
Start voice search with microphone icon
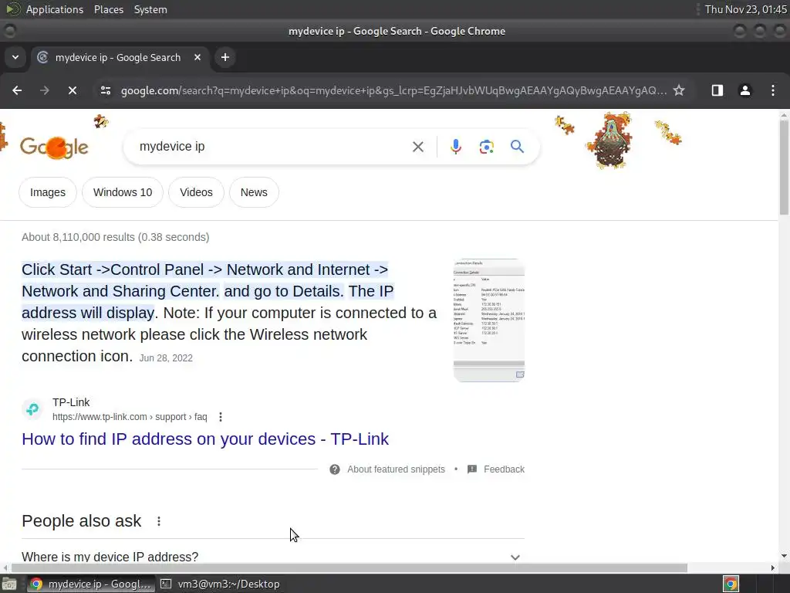[455, 147]
